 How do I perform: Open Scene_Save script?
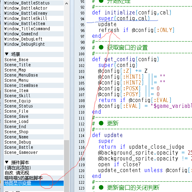[34, 116]
